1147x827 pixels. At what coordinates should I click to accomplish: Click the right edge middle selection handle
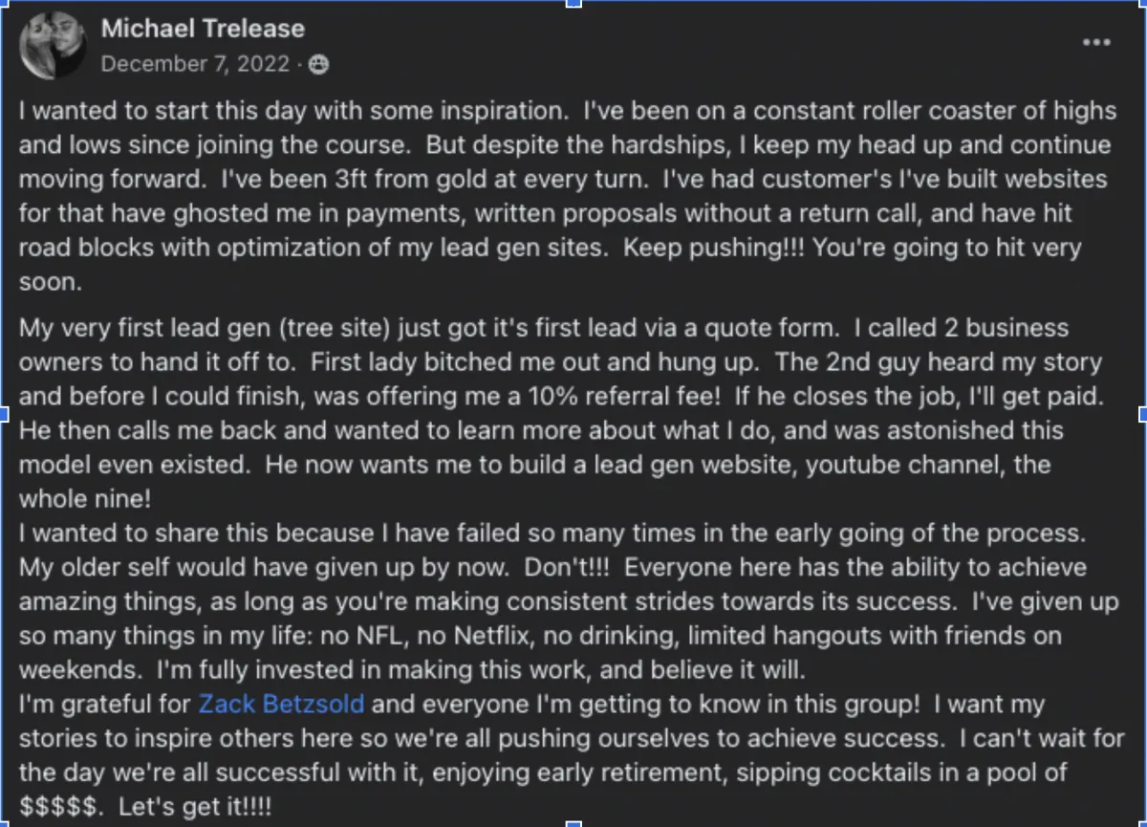1142,413
